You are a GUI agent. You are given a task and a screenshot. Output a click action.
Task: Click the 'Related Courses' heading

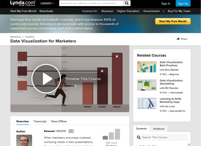point(151,55)
